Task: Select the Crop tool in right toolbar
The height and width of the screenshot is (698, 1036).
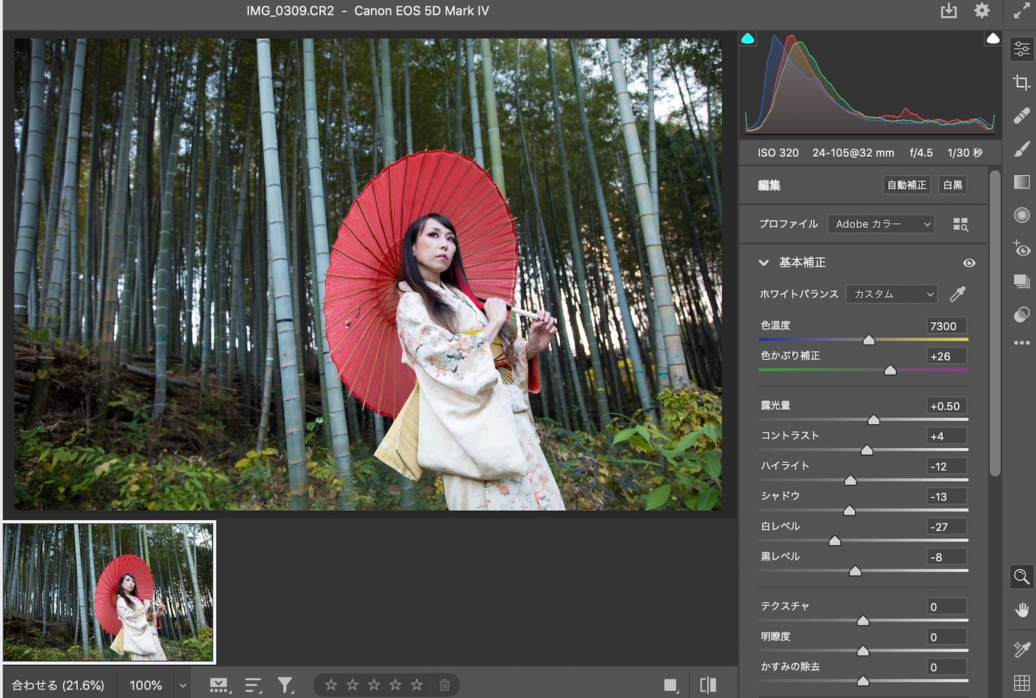Action: tap(1021, 82)
